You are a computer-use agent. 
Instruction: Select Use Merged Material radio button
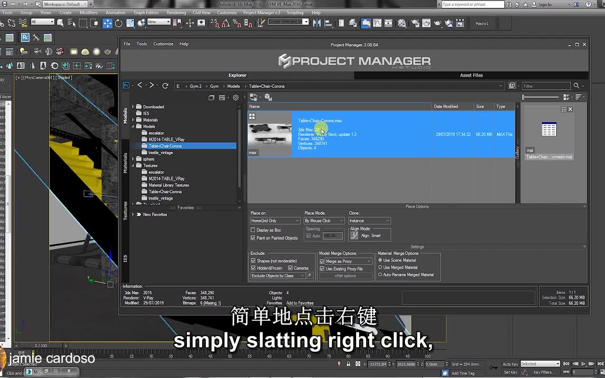(x=380, y=267)
